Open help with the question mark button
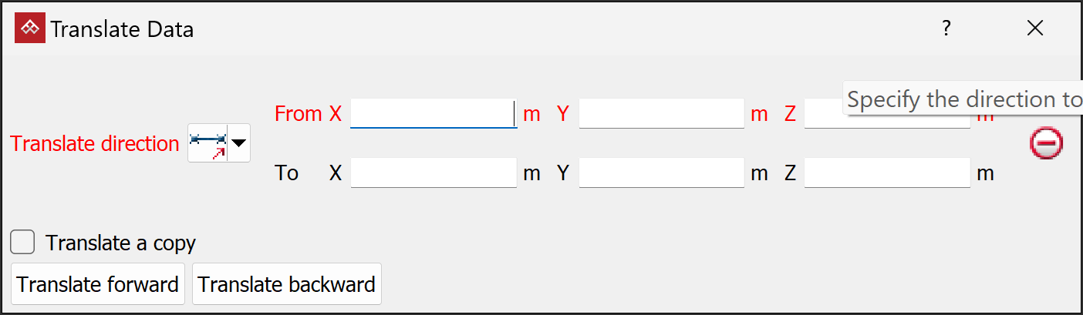The height and width of the screenshot is (315, 1083). point(946,28)
